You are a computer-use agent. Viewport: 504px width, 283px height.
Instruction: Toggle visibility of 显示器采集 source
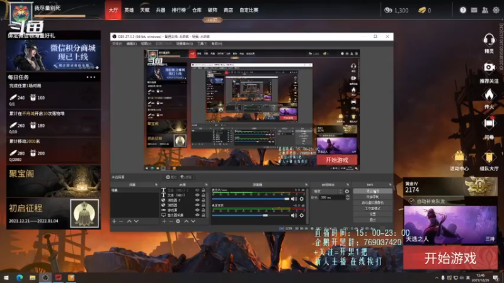tap(197, 215)
